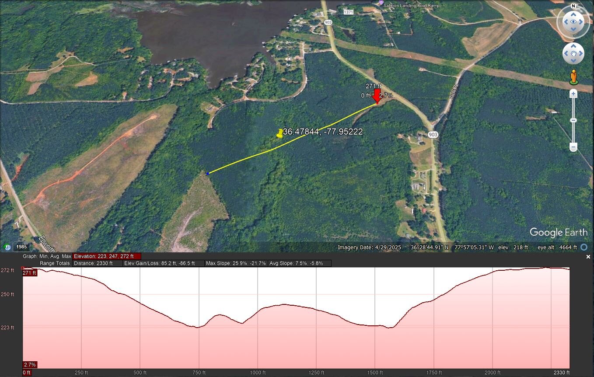Open the historical imagery clock icon
The width and height of the screenshot is (594, 377).
point(7,247)
